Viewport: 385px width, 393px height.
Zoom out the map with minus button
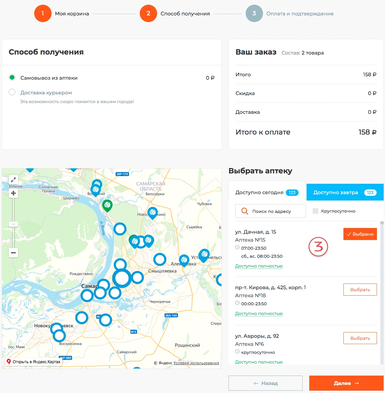[x=13, y=253]
